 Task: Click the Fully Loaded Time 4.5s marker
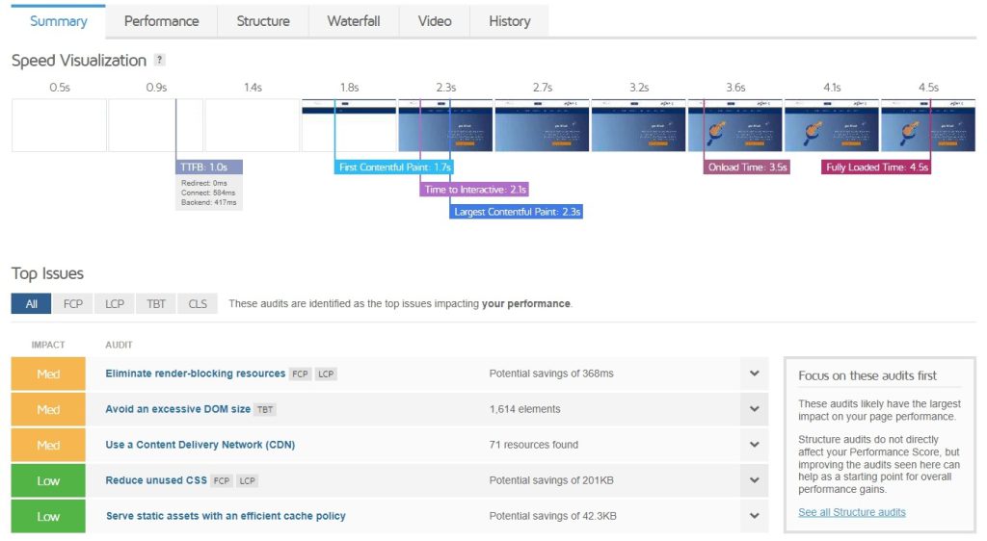click(x=876, y=167)
